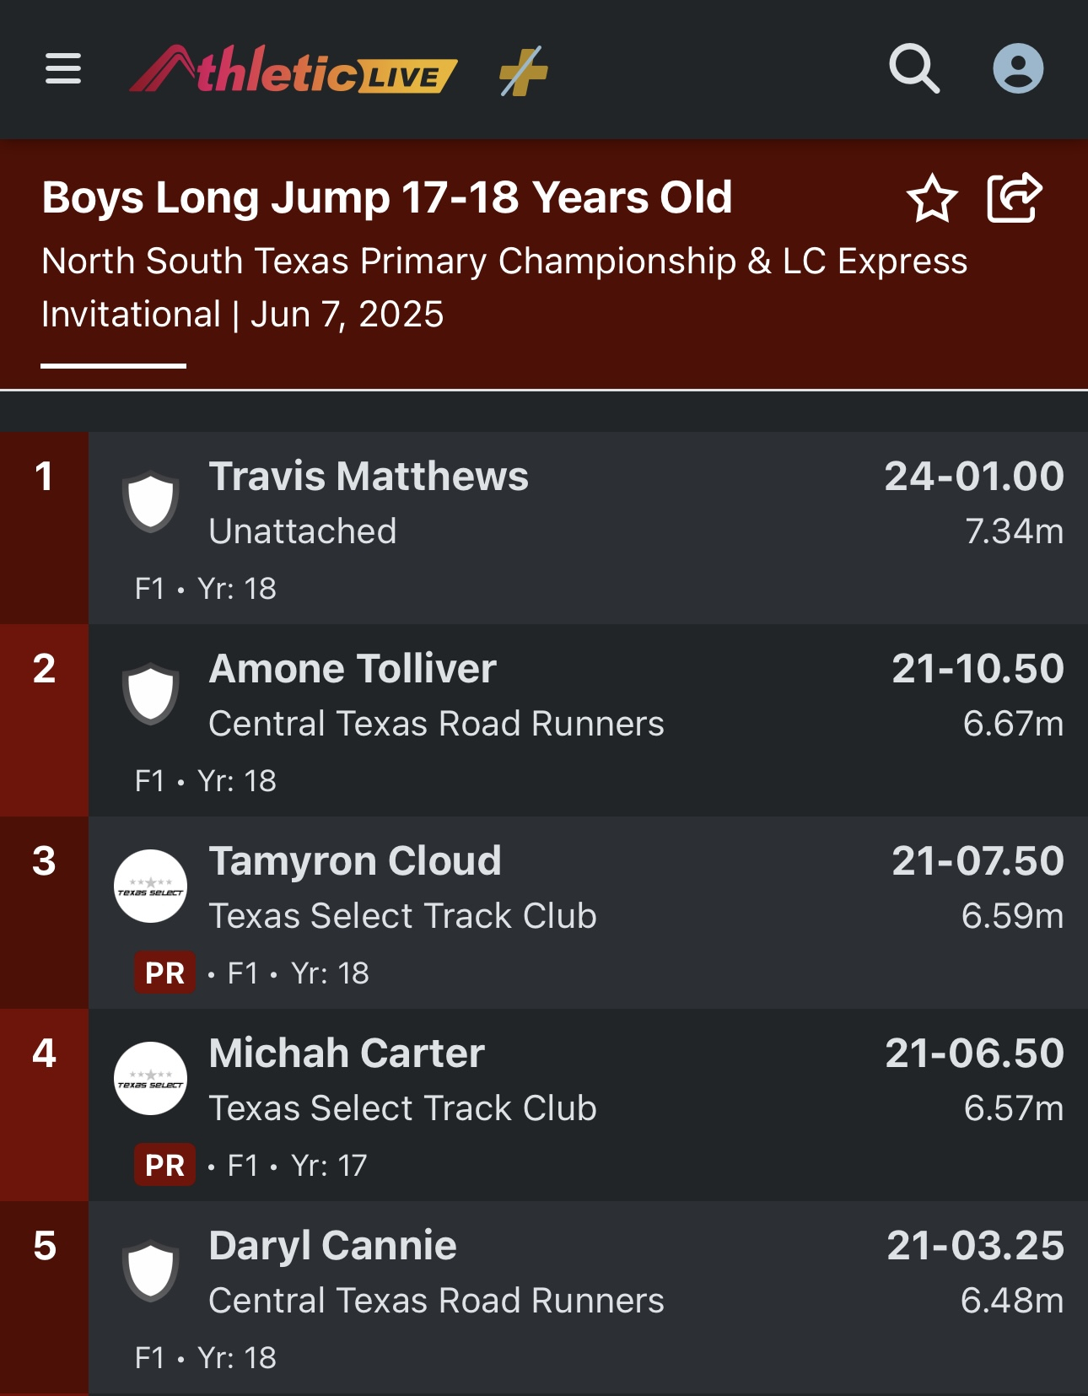Viewport: 1088px width, 1396px height.
Task: Tap Tamyron Cloud's Texas Select logo
Action: coord(151,886)
